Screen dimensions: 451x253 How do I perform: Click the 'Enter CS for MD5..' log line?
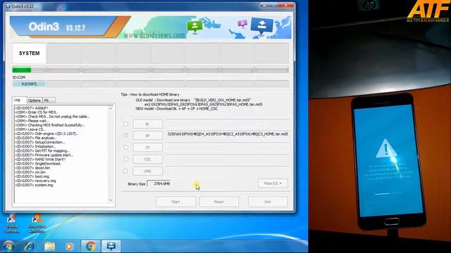tap(37, 112)
